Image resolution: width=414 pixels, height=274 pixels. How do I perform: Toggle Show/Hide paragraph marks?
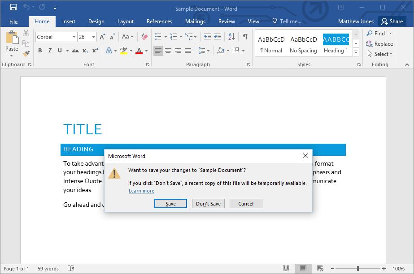245,37
